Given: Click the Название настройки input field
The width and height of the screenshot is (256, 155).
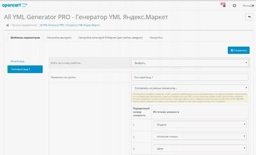Looking at the screenshot, I should pyautogui.click(x=189, y=77).
